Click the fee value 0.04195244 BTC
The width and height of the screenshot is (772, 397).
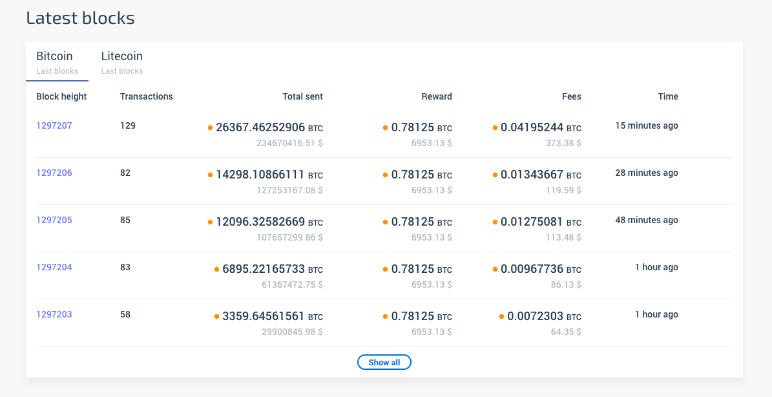pyautogui.click(x=541, y=127)
